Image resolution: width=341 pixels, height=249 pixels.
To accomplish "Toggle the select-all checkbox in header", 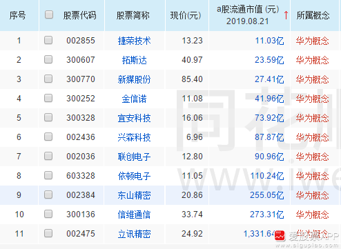I will [49, 14].
